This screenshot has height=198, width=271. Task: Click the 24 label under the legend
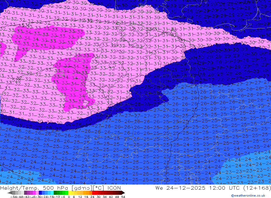coord(93,197)
